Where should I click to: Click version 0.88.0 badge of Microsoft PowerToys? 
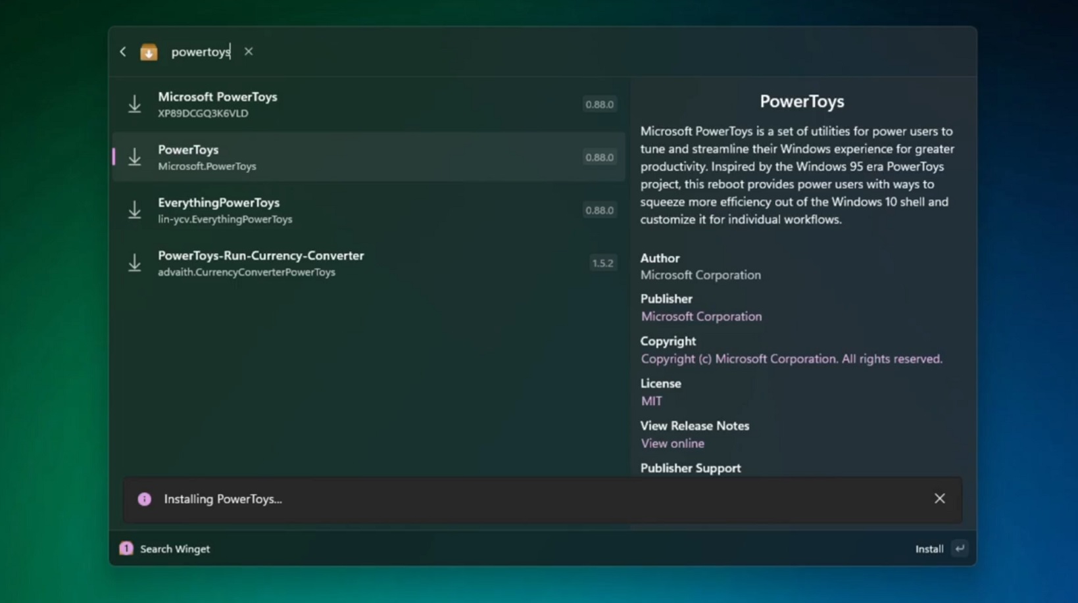(599, 104)
